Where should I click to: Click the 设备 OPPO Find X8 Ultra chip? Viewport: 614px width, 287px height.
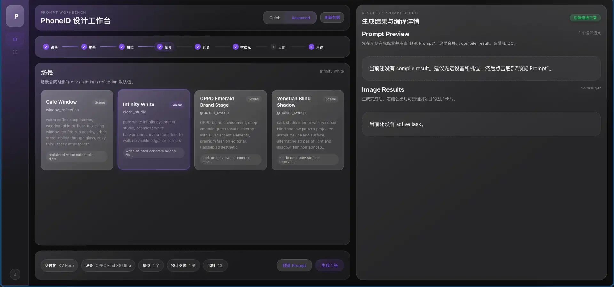coord(108,265)
